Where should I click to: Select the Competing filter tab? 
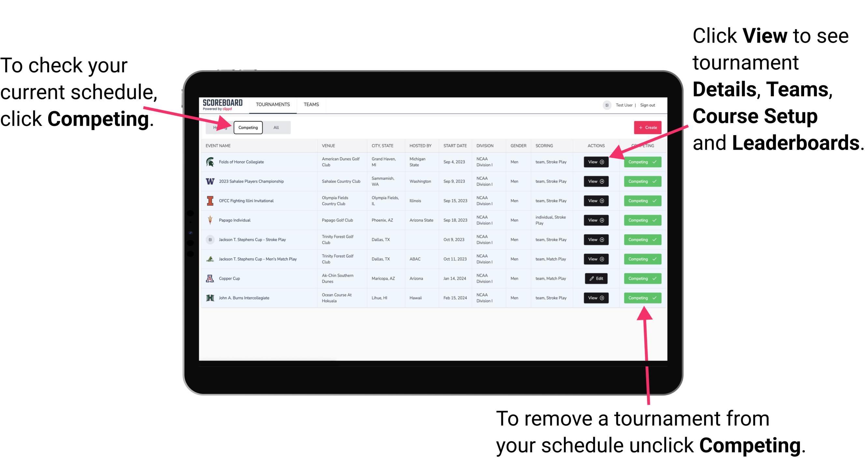point(248,127)
